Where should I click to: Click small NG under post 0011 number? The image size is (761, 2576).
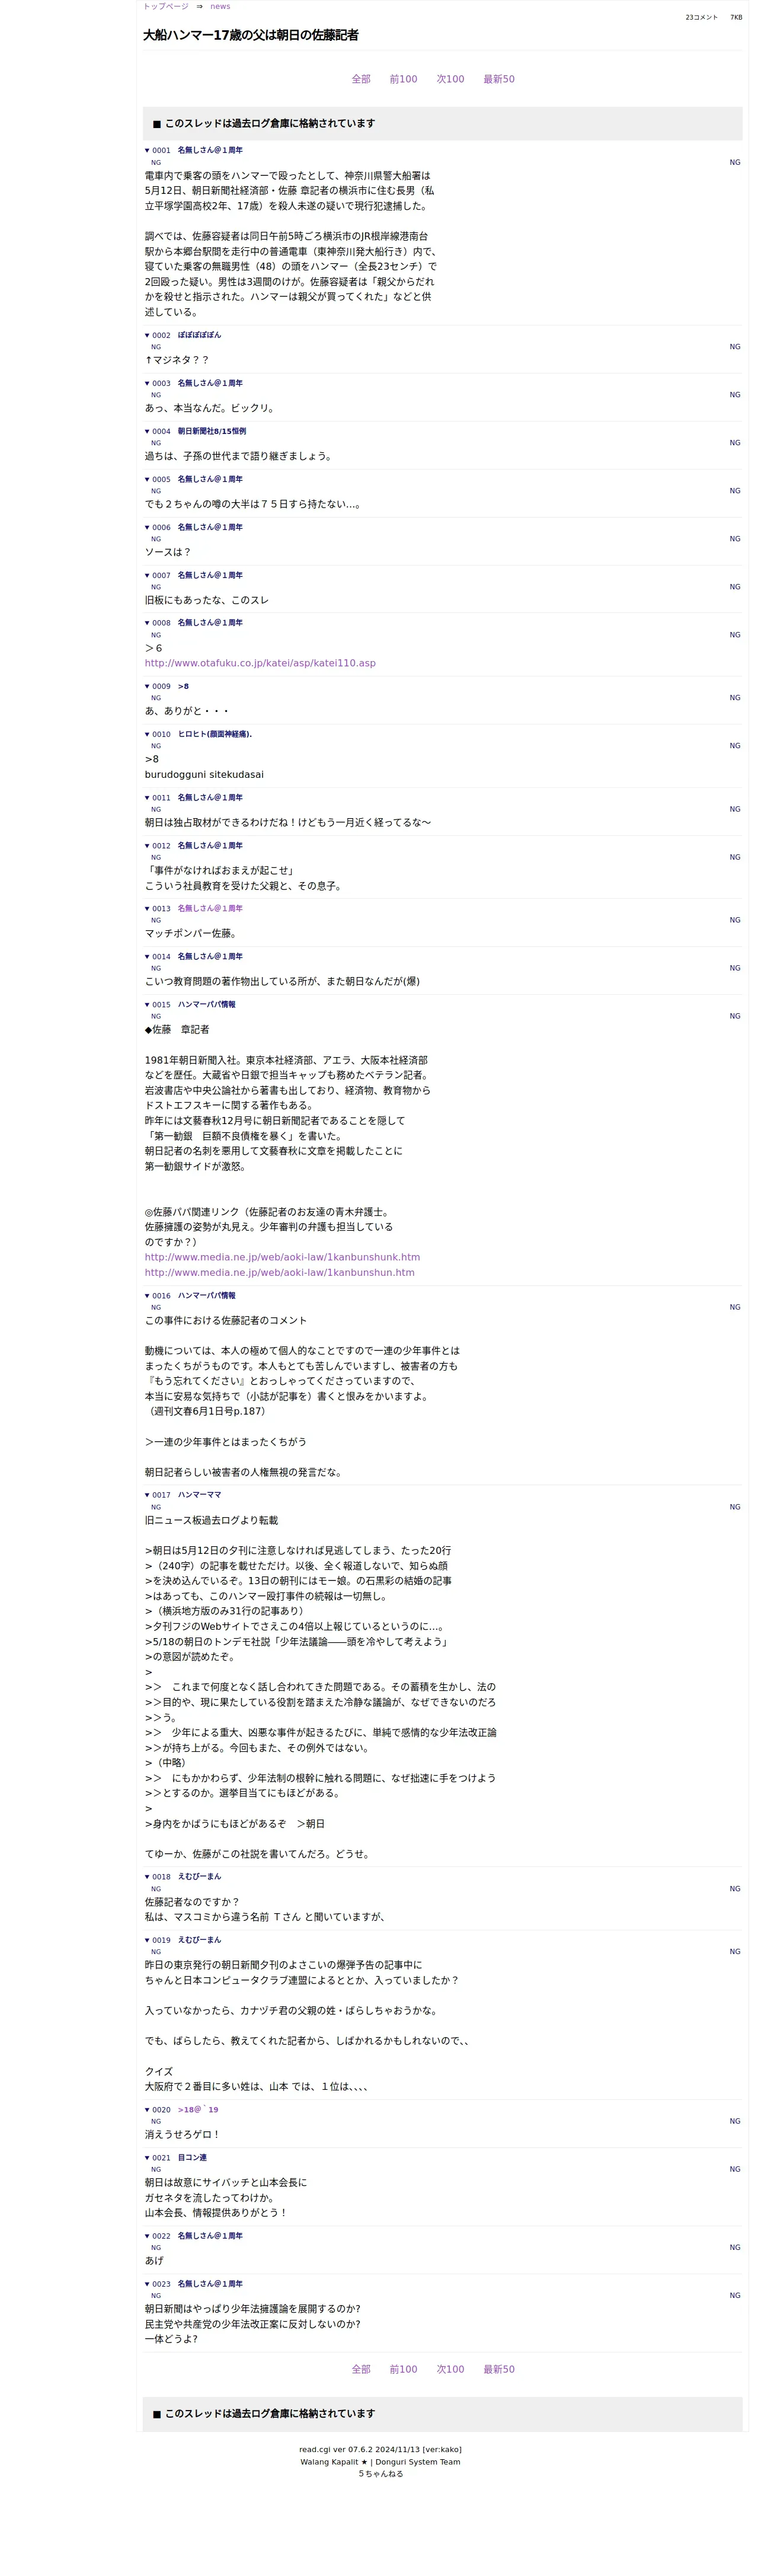click(x=156, y=809)
